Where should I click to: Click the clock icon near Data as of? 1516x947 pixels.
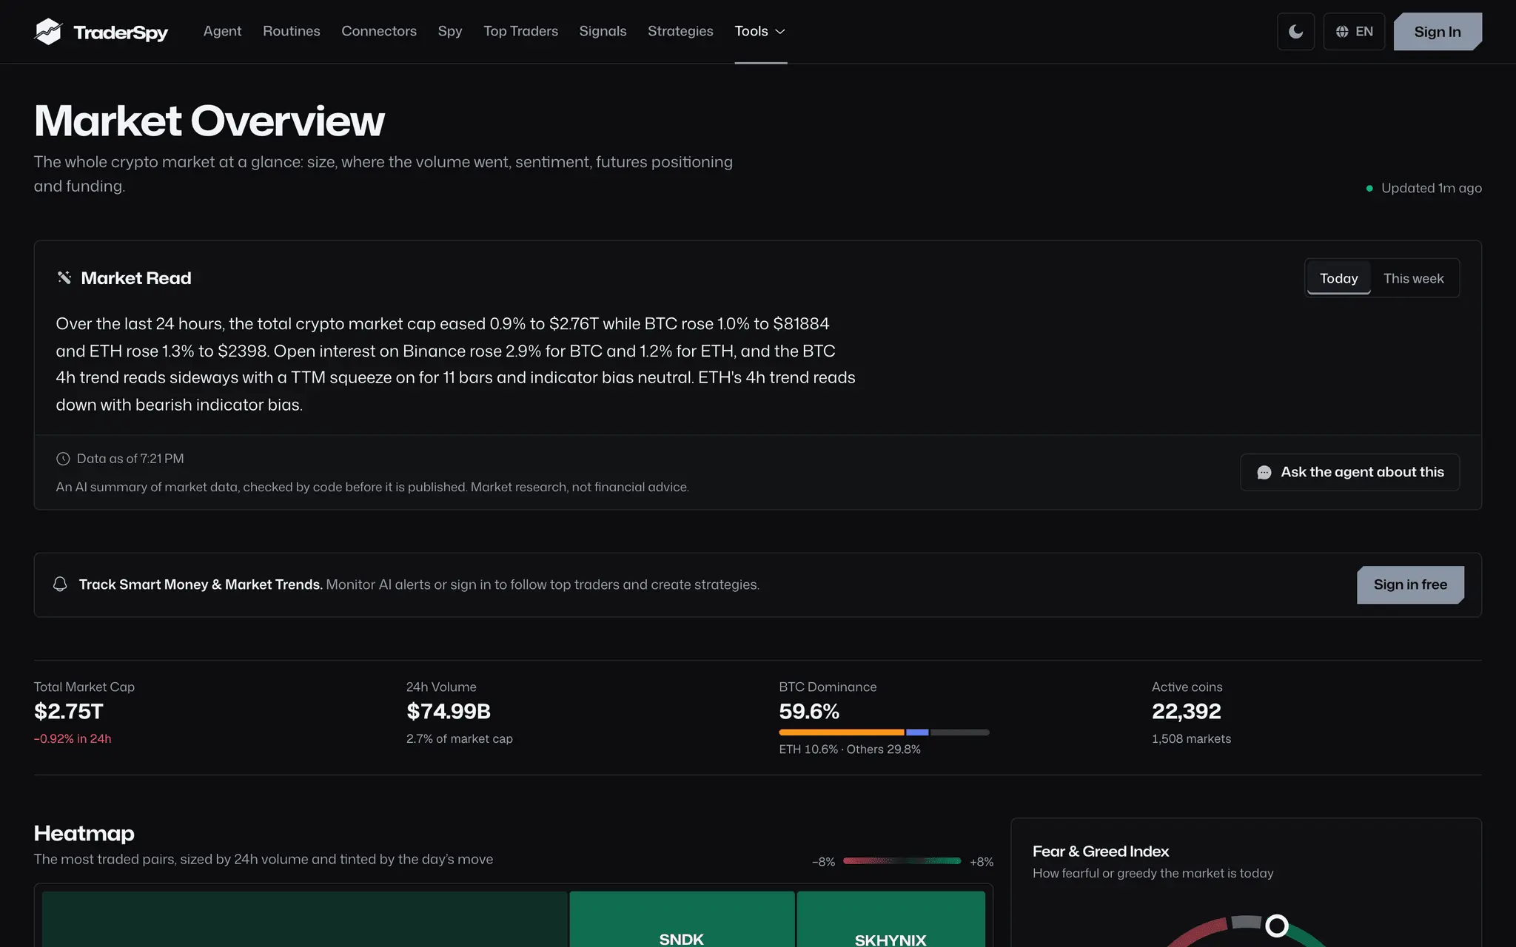(63, 459)
